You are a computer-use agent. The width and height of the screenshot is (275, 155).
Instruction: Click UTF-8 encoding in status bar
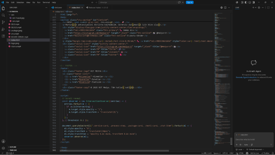tap(225, 153)
